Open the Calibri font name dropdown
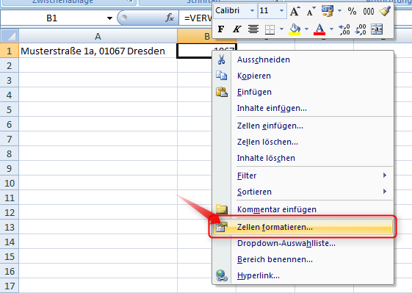 pyautogui.click(x=252, y=11)
